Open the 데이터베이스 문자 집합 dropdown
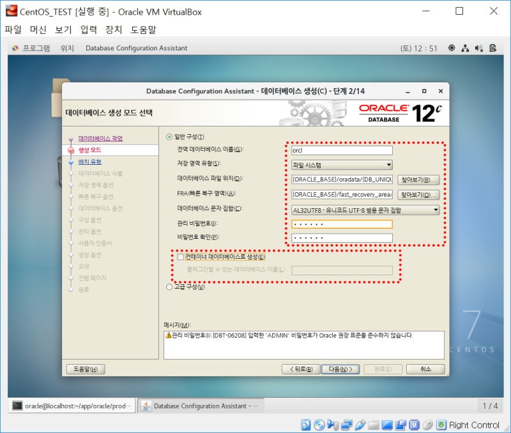511x433 pixels. (365, 210)
